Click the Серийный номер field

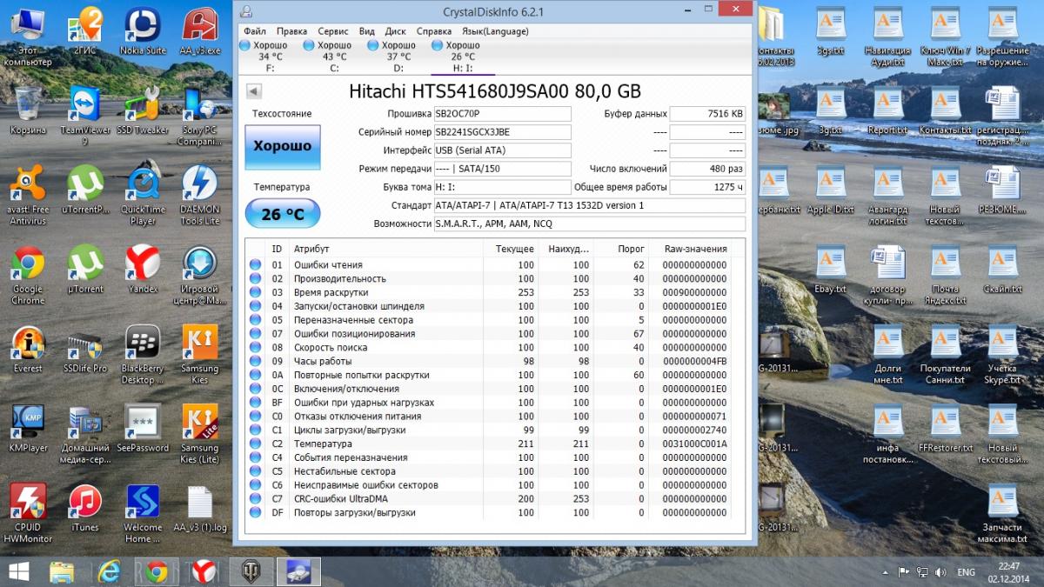click(x=502, y=132)
